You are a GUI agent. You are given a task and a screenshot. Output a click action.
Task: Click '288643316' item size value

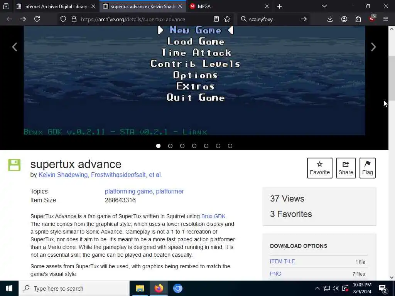[120, 200]
